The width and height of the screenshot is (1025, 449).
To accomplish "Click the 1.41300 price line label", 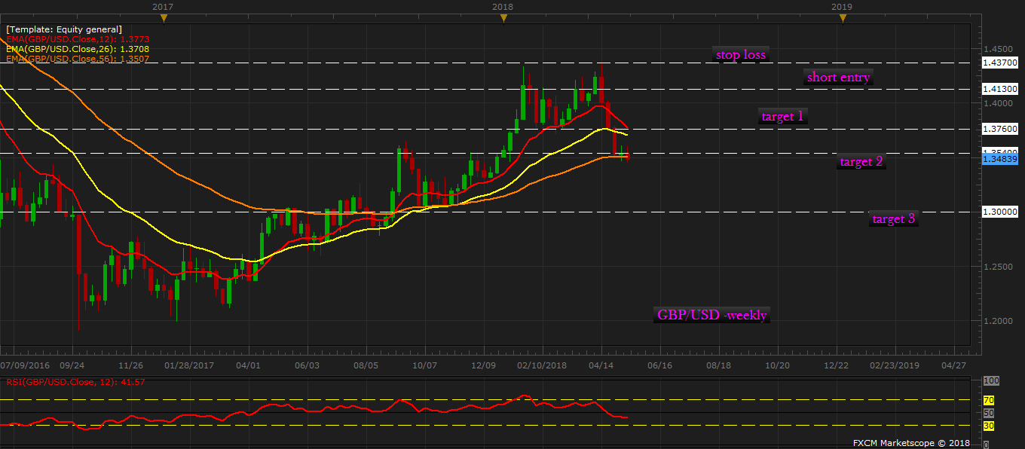I will tap(1000, 89).
